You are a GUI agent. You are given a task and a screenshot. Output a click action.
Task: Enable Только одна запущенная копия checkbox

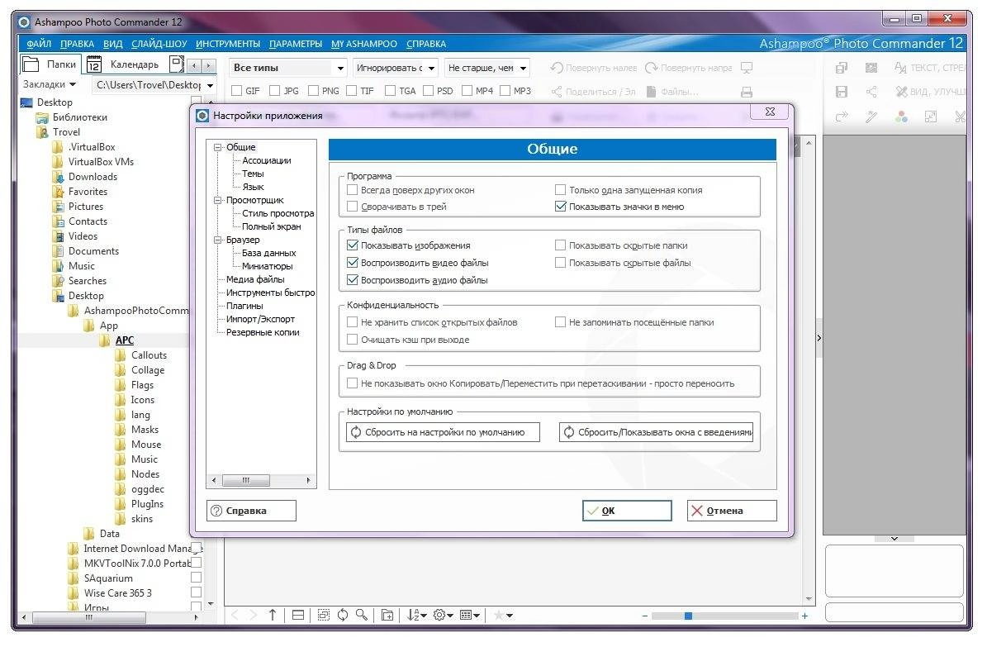(560, 189)
